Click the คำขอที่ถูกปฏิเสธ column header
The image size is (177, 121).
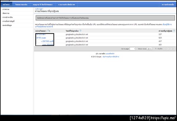(x=165, y=31)
